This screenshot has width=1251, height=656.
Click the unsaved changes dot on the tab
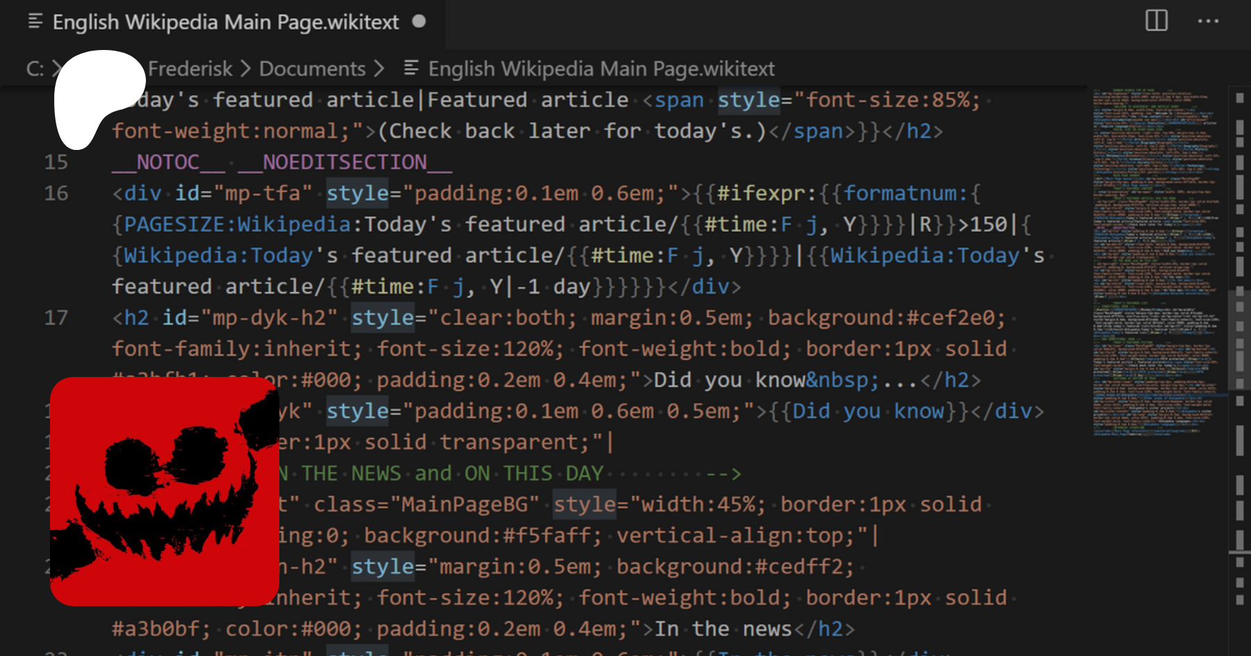coord(418,22)
